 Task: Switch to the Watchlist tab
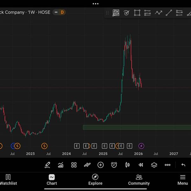[8, 180]
